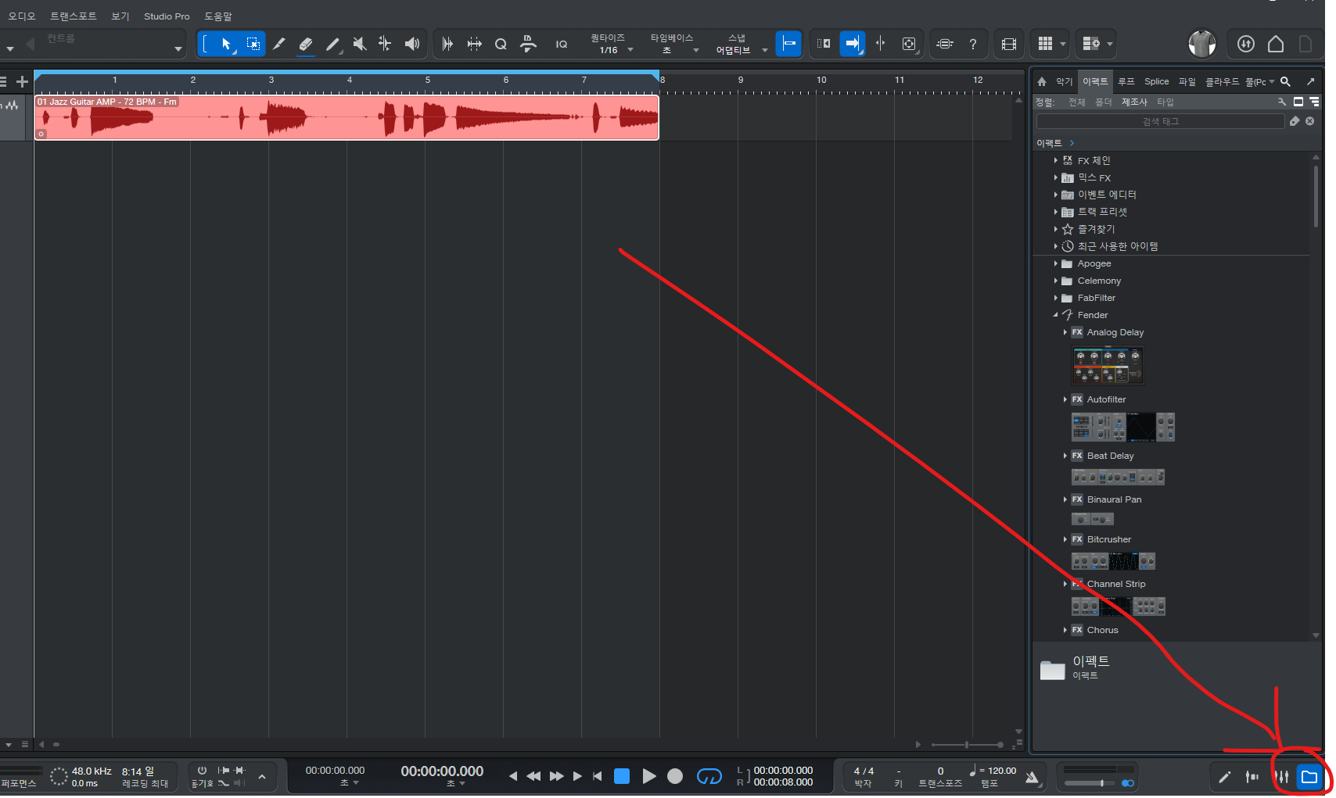1336x798 pixels.
Task: Click the Video player filmstrip icon
Action: click(x=1009, y=44)
